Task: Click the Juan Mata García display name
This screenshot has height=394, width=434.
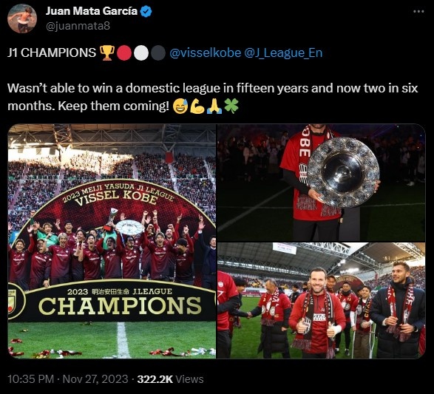Action: click(x=92, y=11)
